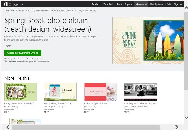Open the Pink hearts photo album thumbnail
Viewport: 188px width, 130px height.
coord(100,92)
